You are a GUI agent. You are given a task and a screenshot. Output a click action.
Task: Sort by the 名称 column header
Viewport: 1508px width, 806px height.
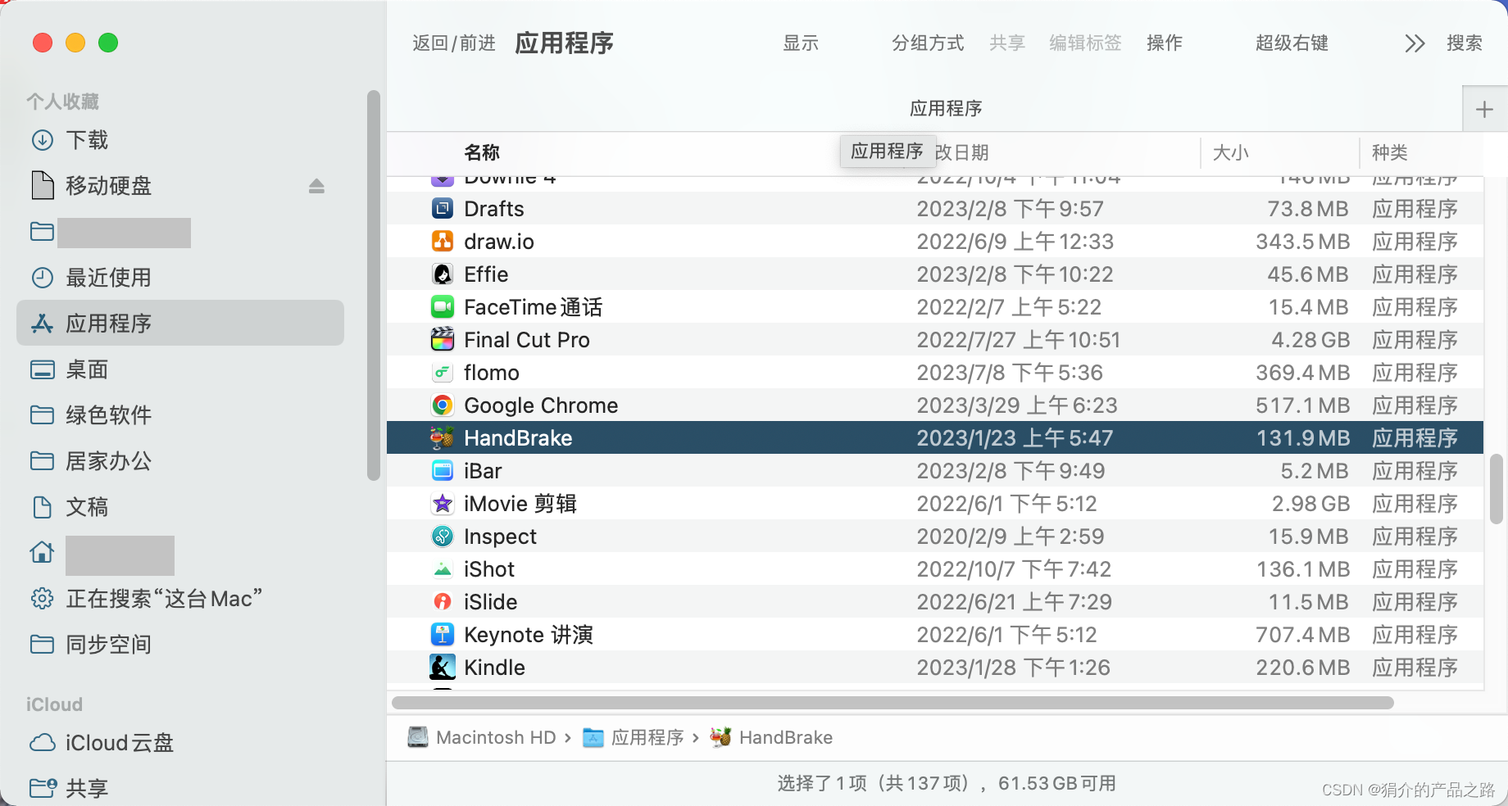(x=482, y=152)
